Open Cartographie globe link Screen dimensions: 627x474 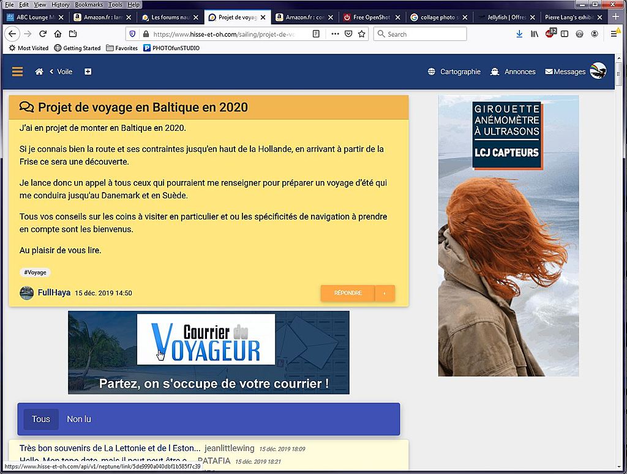454,72
